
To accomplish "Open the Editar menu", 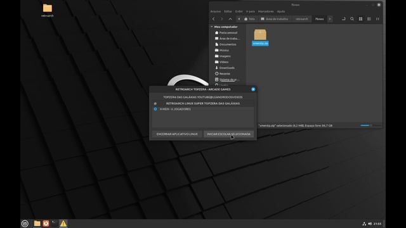I will 228,11.
